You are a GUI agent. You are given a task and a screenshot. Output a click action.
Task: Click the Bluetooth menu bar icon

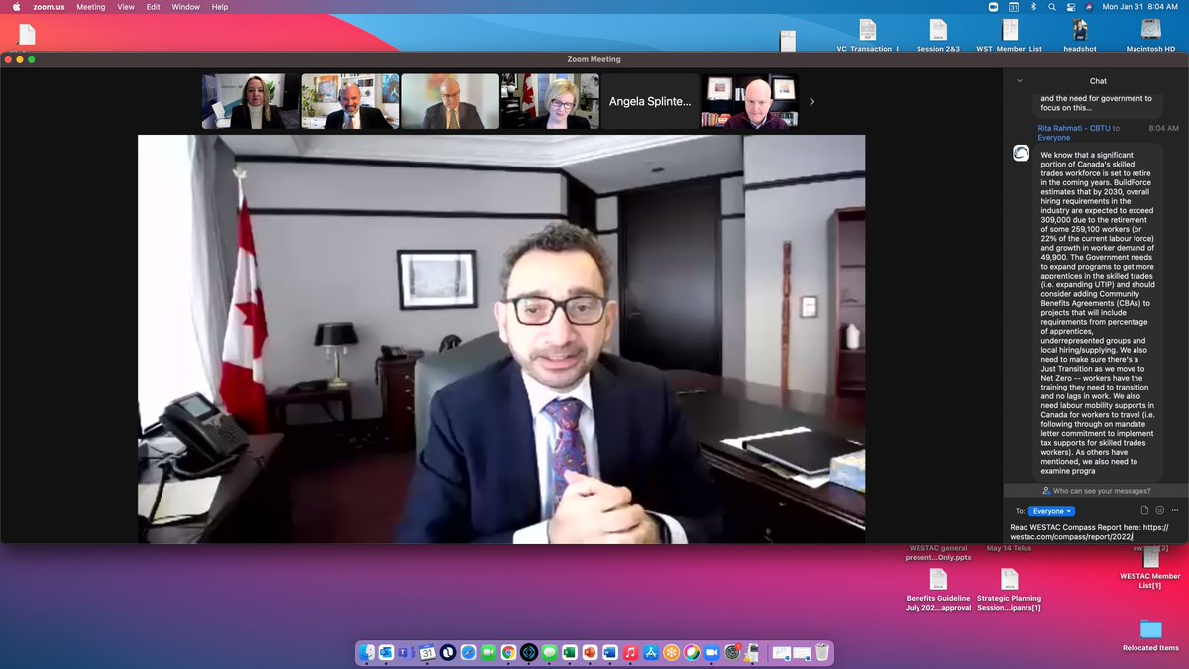[x=1033, y=7]
